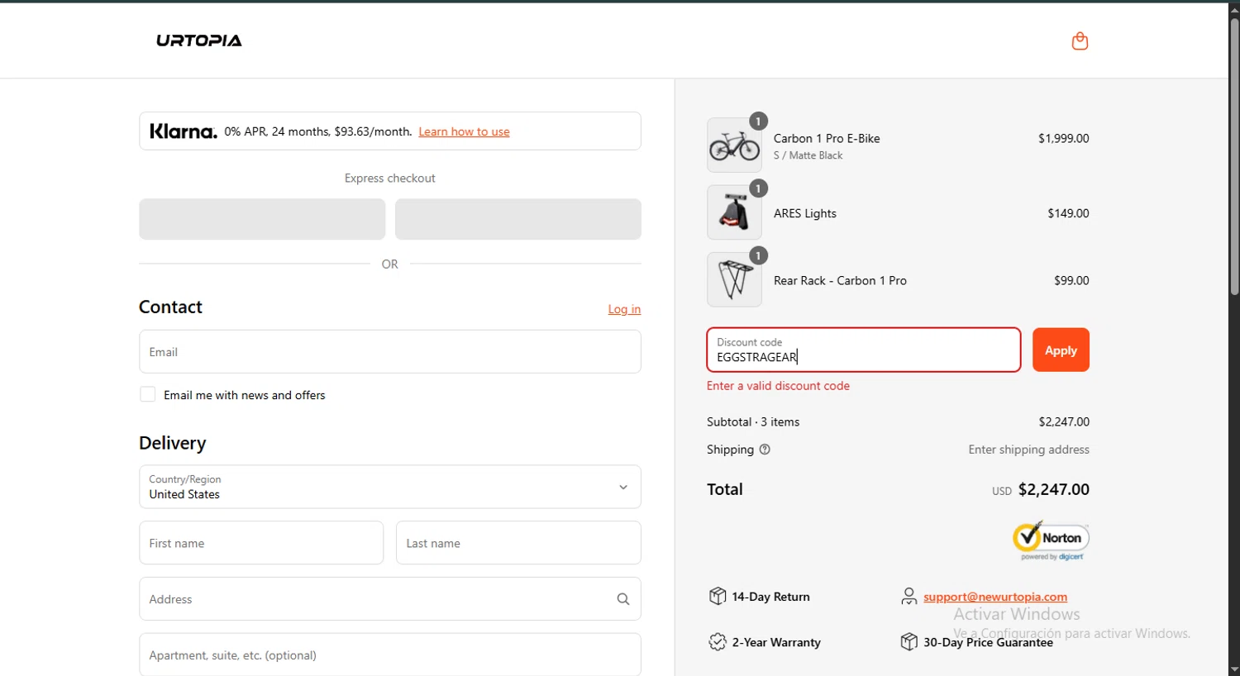This screenshot has width=1240, height=676.
Task: Click the ARES Lights product name
Action: click(805, 213)
